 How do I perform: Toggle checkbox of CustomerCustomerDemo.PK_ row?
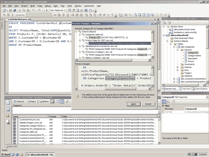coord(14,141)
